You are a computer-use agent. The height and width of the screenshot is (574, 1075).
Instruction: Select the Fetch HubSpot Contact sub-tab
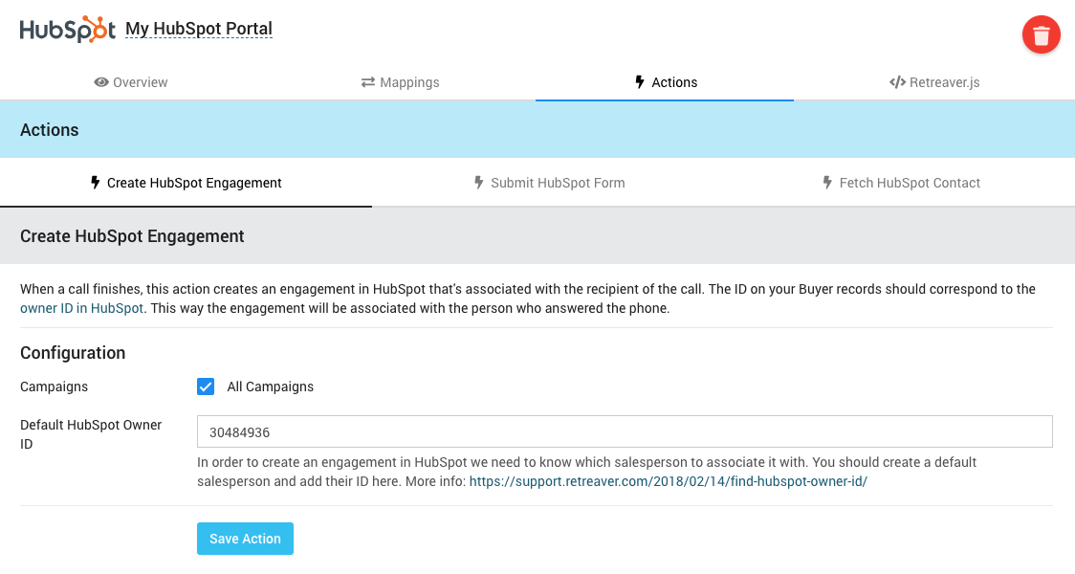pos(910,183)
